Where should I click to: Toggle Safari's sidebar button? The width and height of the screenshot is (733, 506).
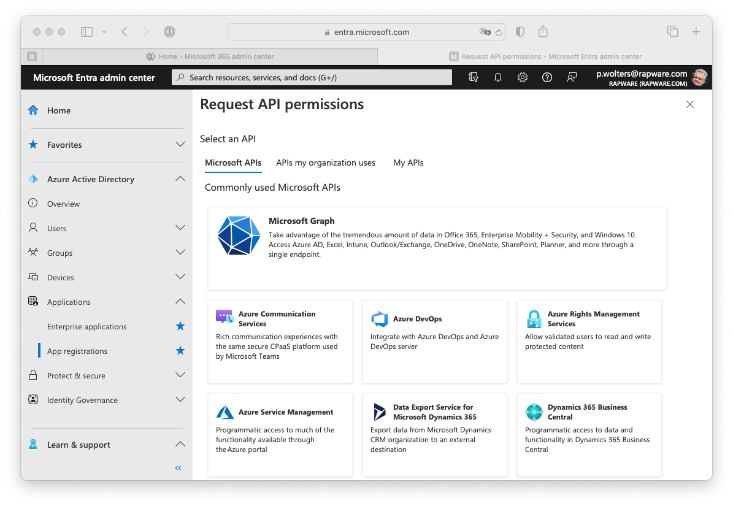click(87, 32)
